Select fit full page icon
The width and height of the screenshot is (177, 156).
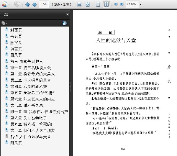pyautogui.click(x=88, y=4)
